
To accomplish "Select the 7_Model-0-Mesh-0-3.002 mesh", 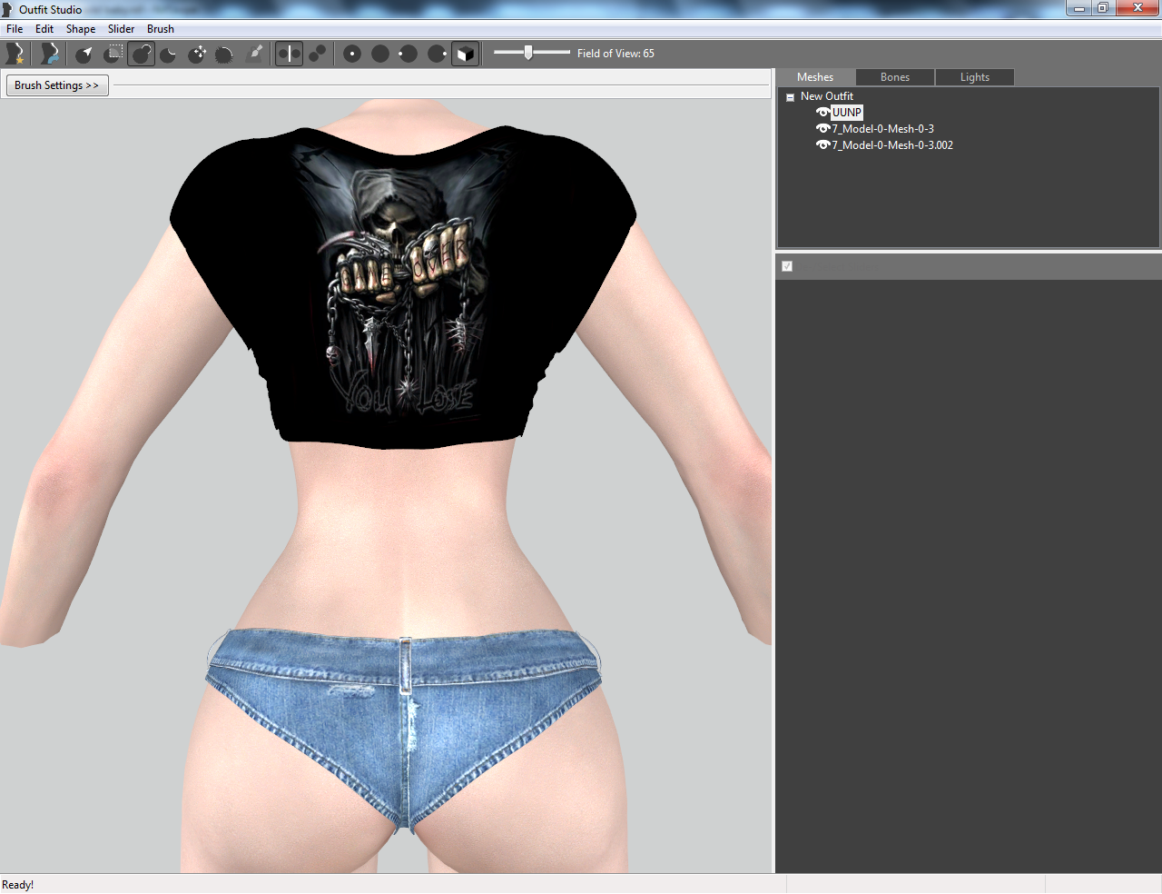I will (892, 145).
